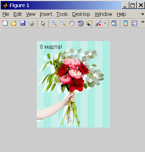Select the Data Cursor tool
The width and height of the screenshot is (145, 152).
(89, 23)
